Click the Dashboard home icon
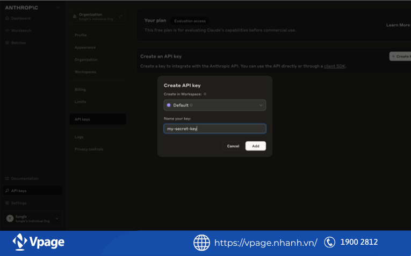 7,18
